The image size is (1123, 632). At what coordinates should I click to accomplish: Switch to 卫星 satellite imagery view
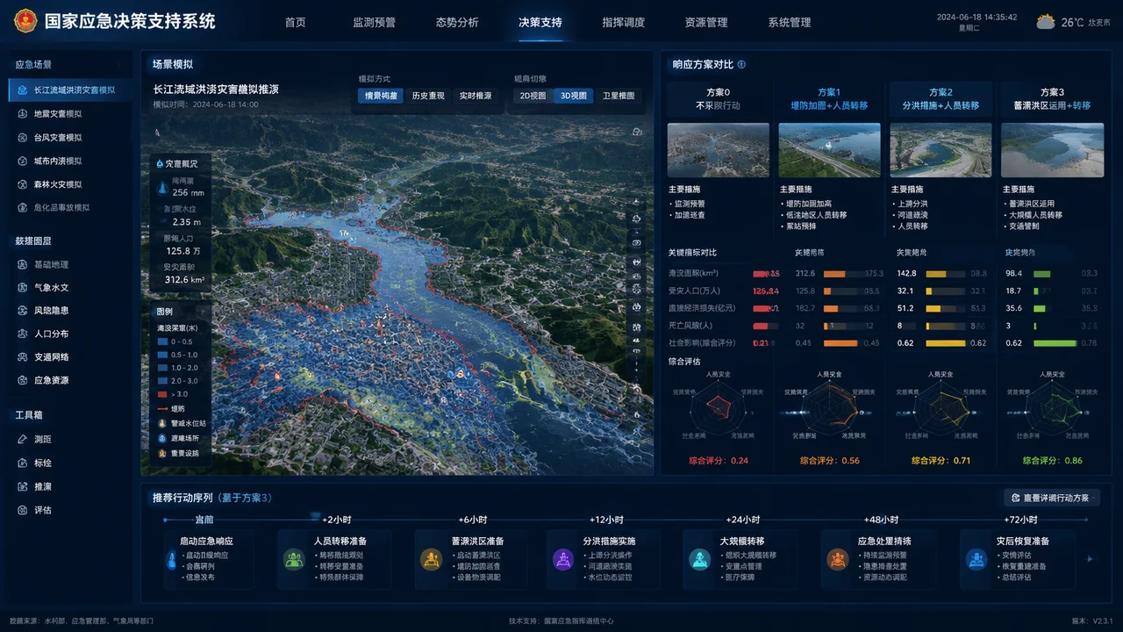pyautogui.click(x=619, y=96)
